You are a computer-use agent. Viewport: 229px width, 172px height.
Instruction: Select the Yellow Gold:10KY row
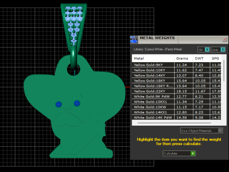click(x=177, y=70)
